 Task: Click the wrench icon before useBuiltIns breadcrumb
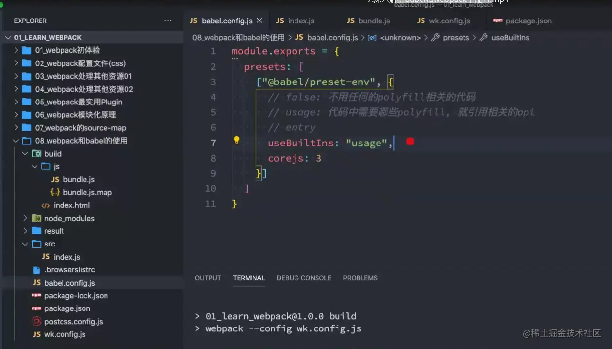(484, 37)
